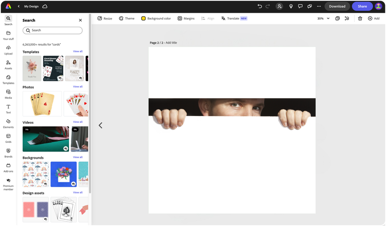Open the Elements panel

[x=8, y=124]
